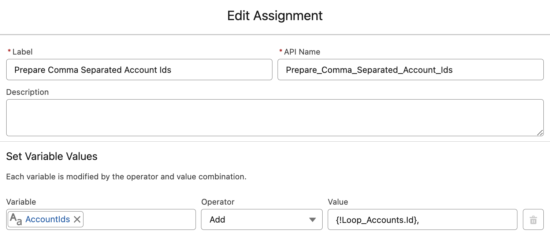Click the dropdown arrow icon on Operator

pos(312,219)
